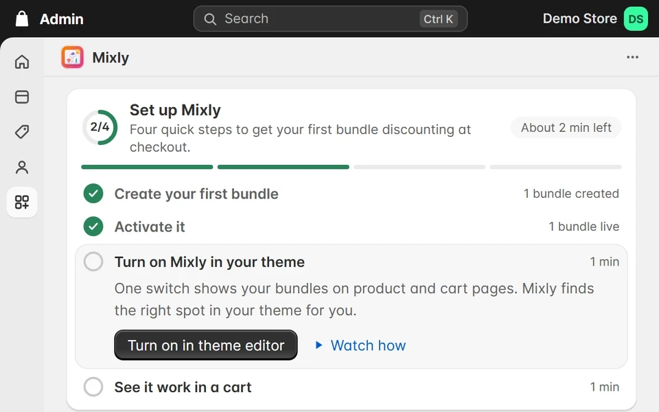Click the fourth gray progress bar segment
This screenshot has height=412, width=659.
(x=555, y=167)
